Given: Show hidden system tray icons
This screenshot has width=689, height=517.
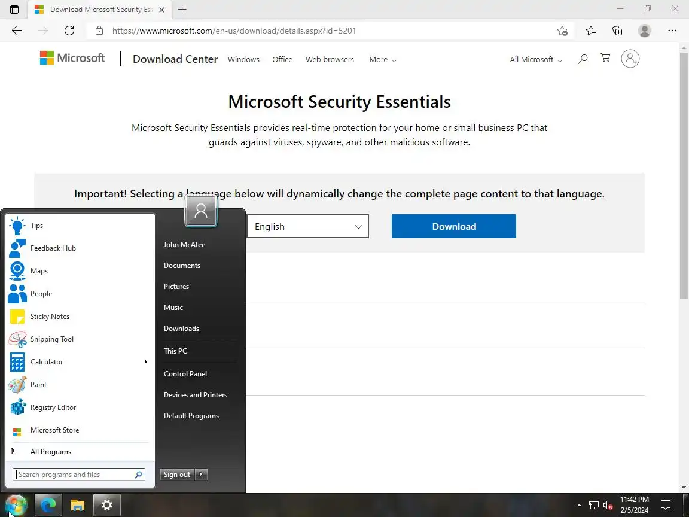Looking at the screenshot, I should pos(579,505).
